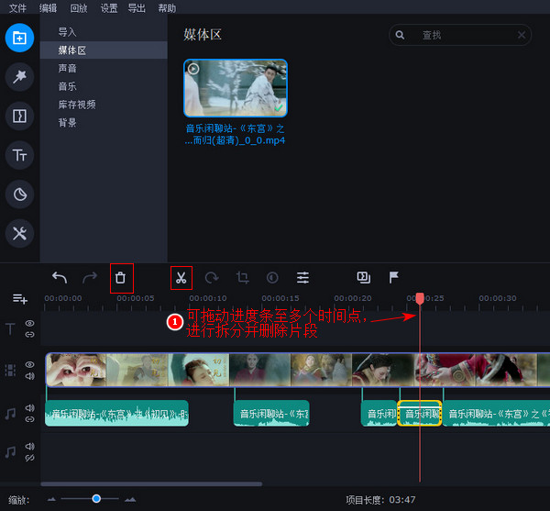Screen dimensions: 550x511
Task: Open the Stickers sidebar icon
Action: coord(19,194)
